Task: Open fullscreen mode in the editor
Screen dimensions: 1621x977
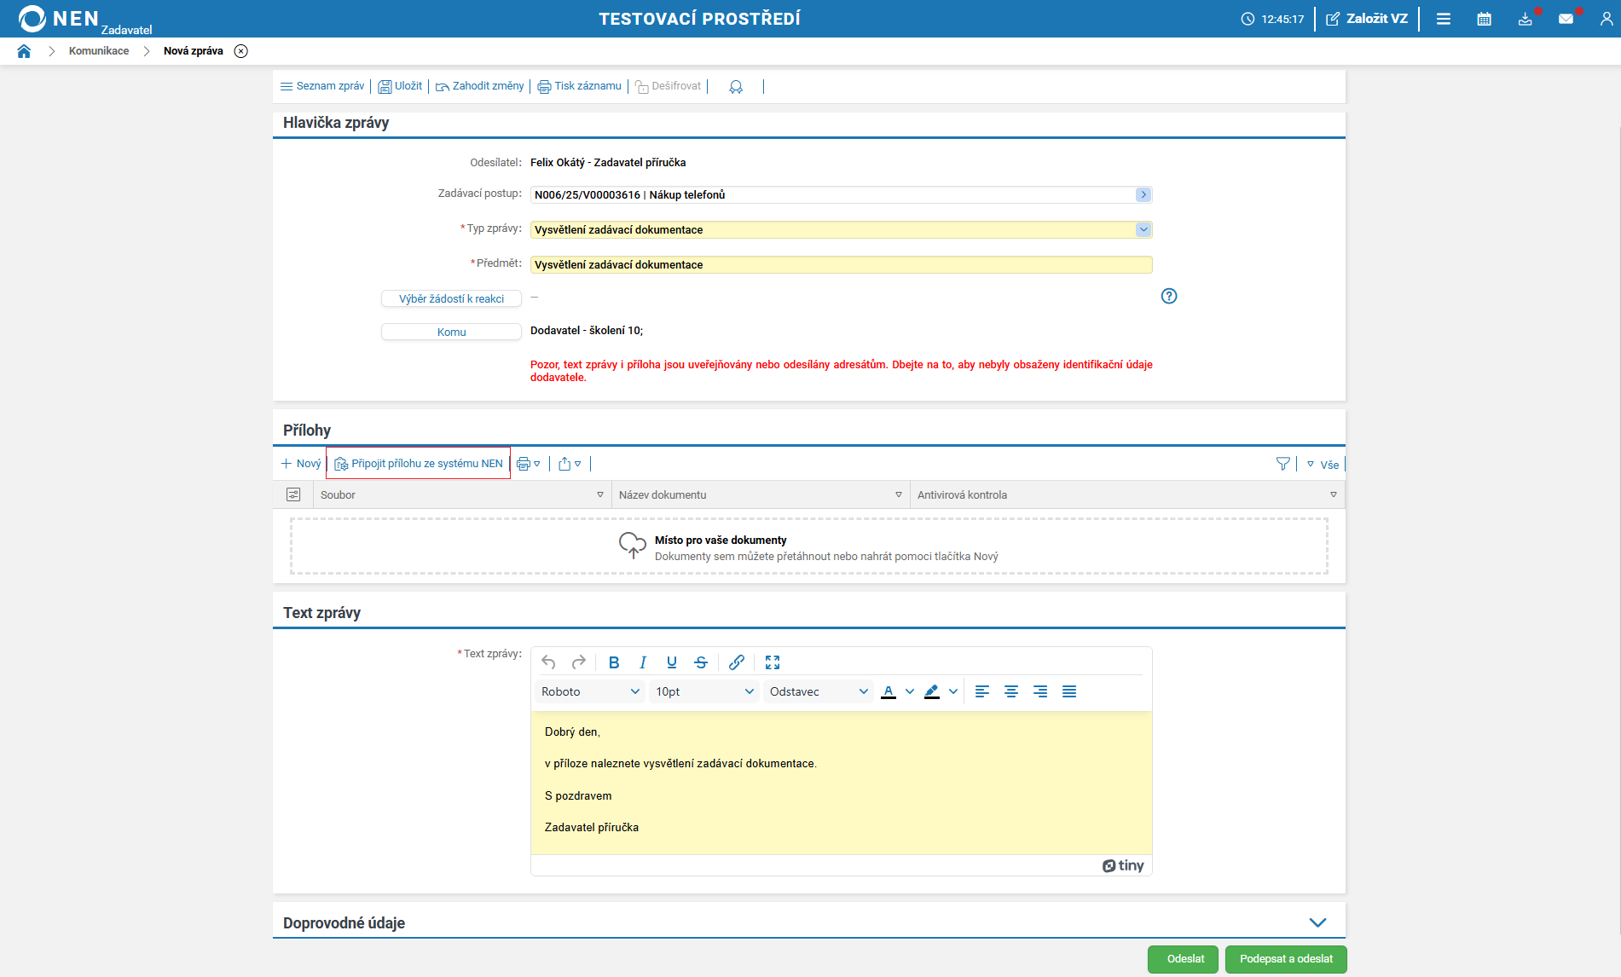Action: [773, 662]
